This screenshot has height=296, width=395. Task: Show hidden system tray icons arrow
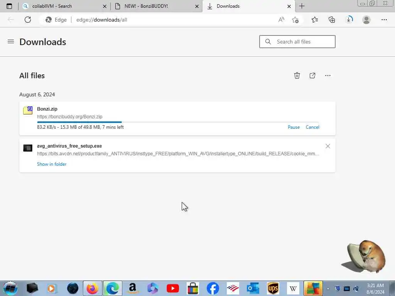point(328,289)
